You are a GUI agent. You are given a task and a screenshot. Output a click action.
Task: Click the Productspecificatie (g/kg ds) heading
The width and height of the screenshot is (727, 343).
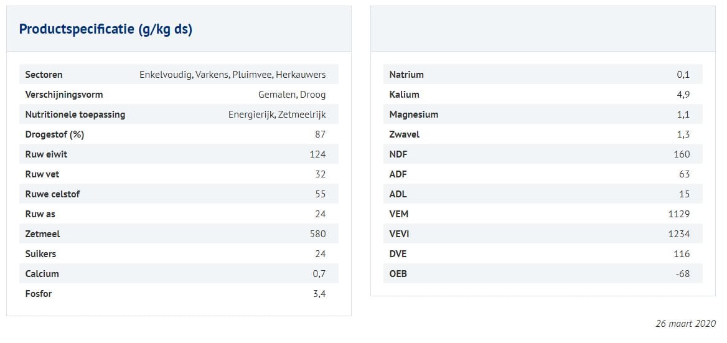pyautogui.click(x=106, y=29)
